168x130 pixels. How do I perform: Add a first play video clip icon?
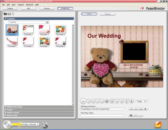[131, 115]
